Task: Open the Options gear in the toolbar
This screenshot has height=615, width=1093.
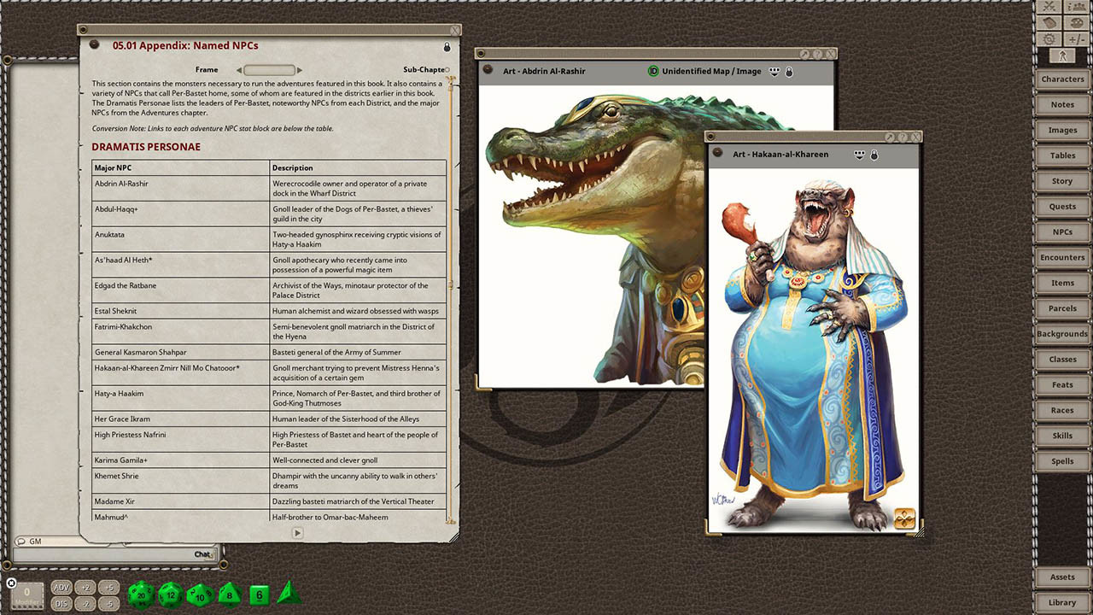Action: [1049, 38]
